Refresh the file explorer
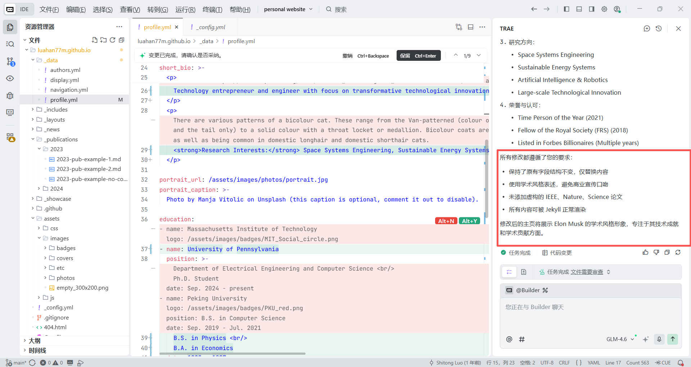 pyautogui.click(x=113, y=40)
